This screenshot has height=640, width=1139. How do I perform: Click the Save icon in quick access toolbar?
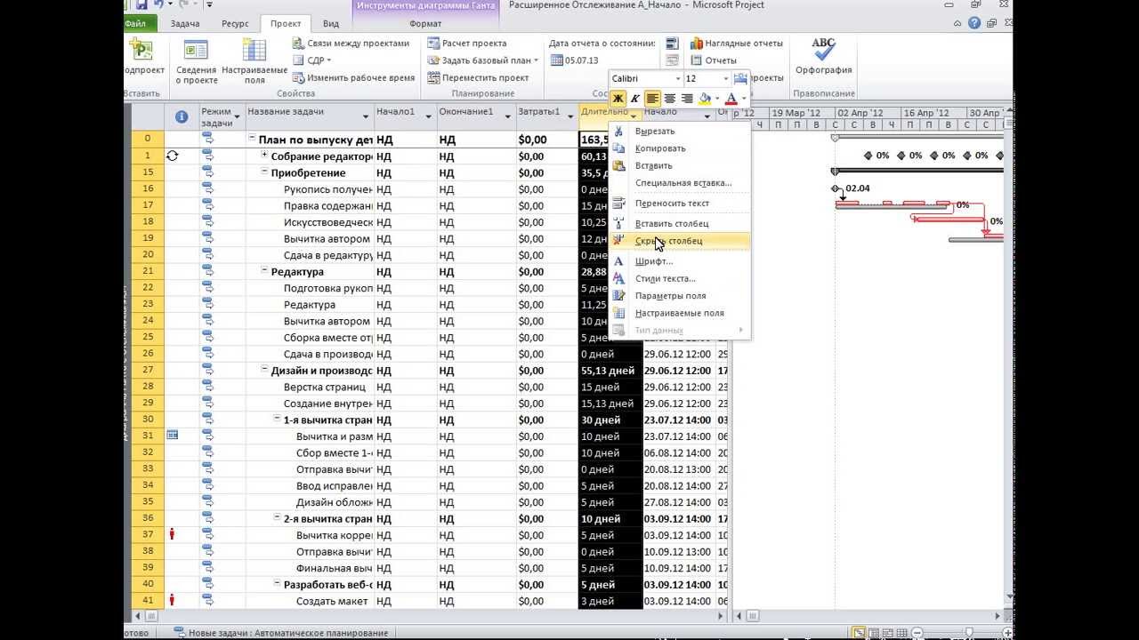142,5
